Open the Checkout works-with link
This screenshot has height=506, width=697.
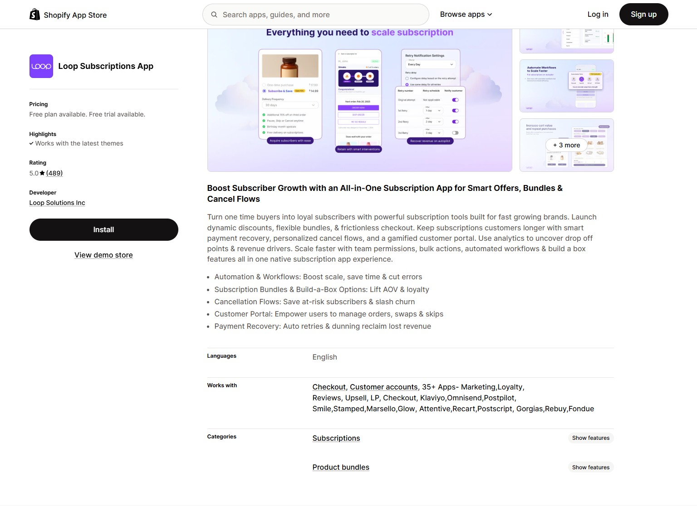coord(329,387)
